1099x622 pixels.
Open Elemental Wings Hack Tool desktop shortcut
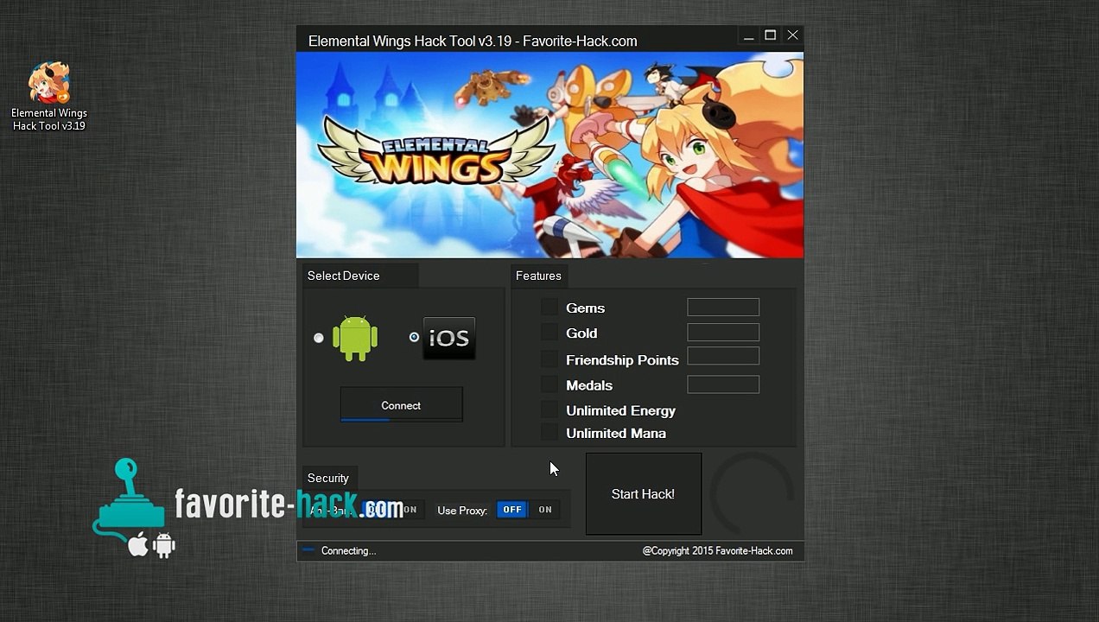pyautogui.click(x=48, y=96)
